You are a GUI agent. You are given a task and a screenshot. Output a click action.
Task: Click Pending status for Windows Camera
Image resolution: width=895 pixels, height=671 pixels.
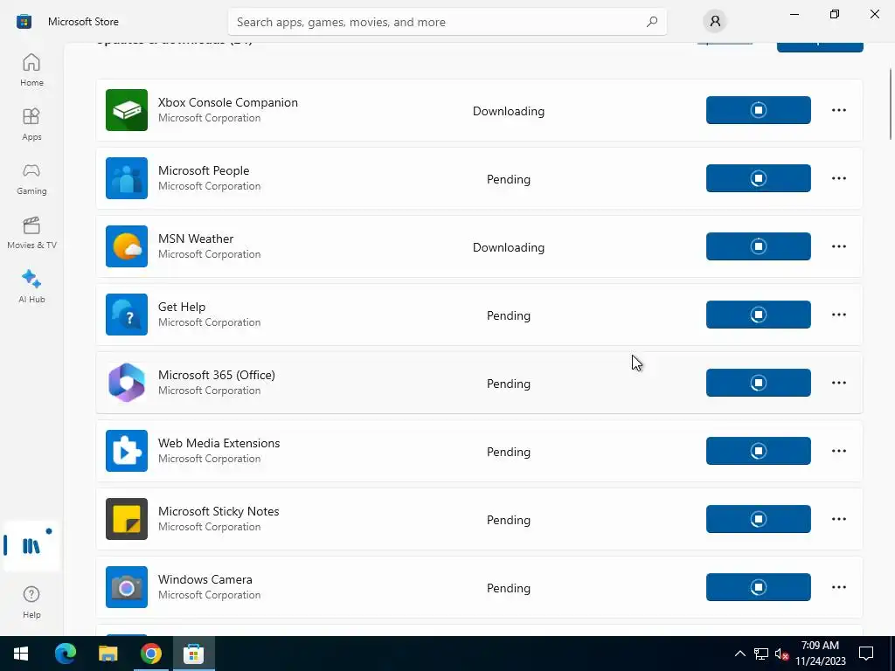(x=509, y=588)
